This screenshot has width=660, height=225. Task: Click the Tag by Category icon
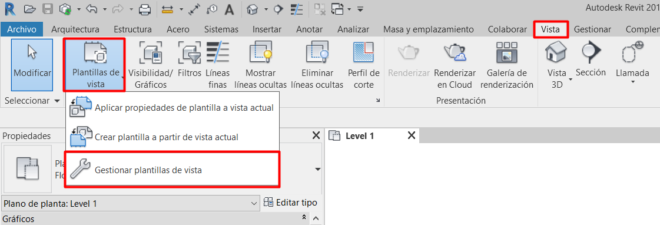(212, 9)
